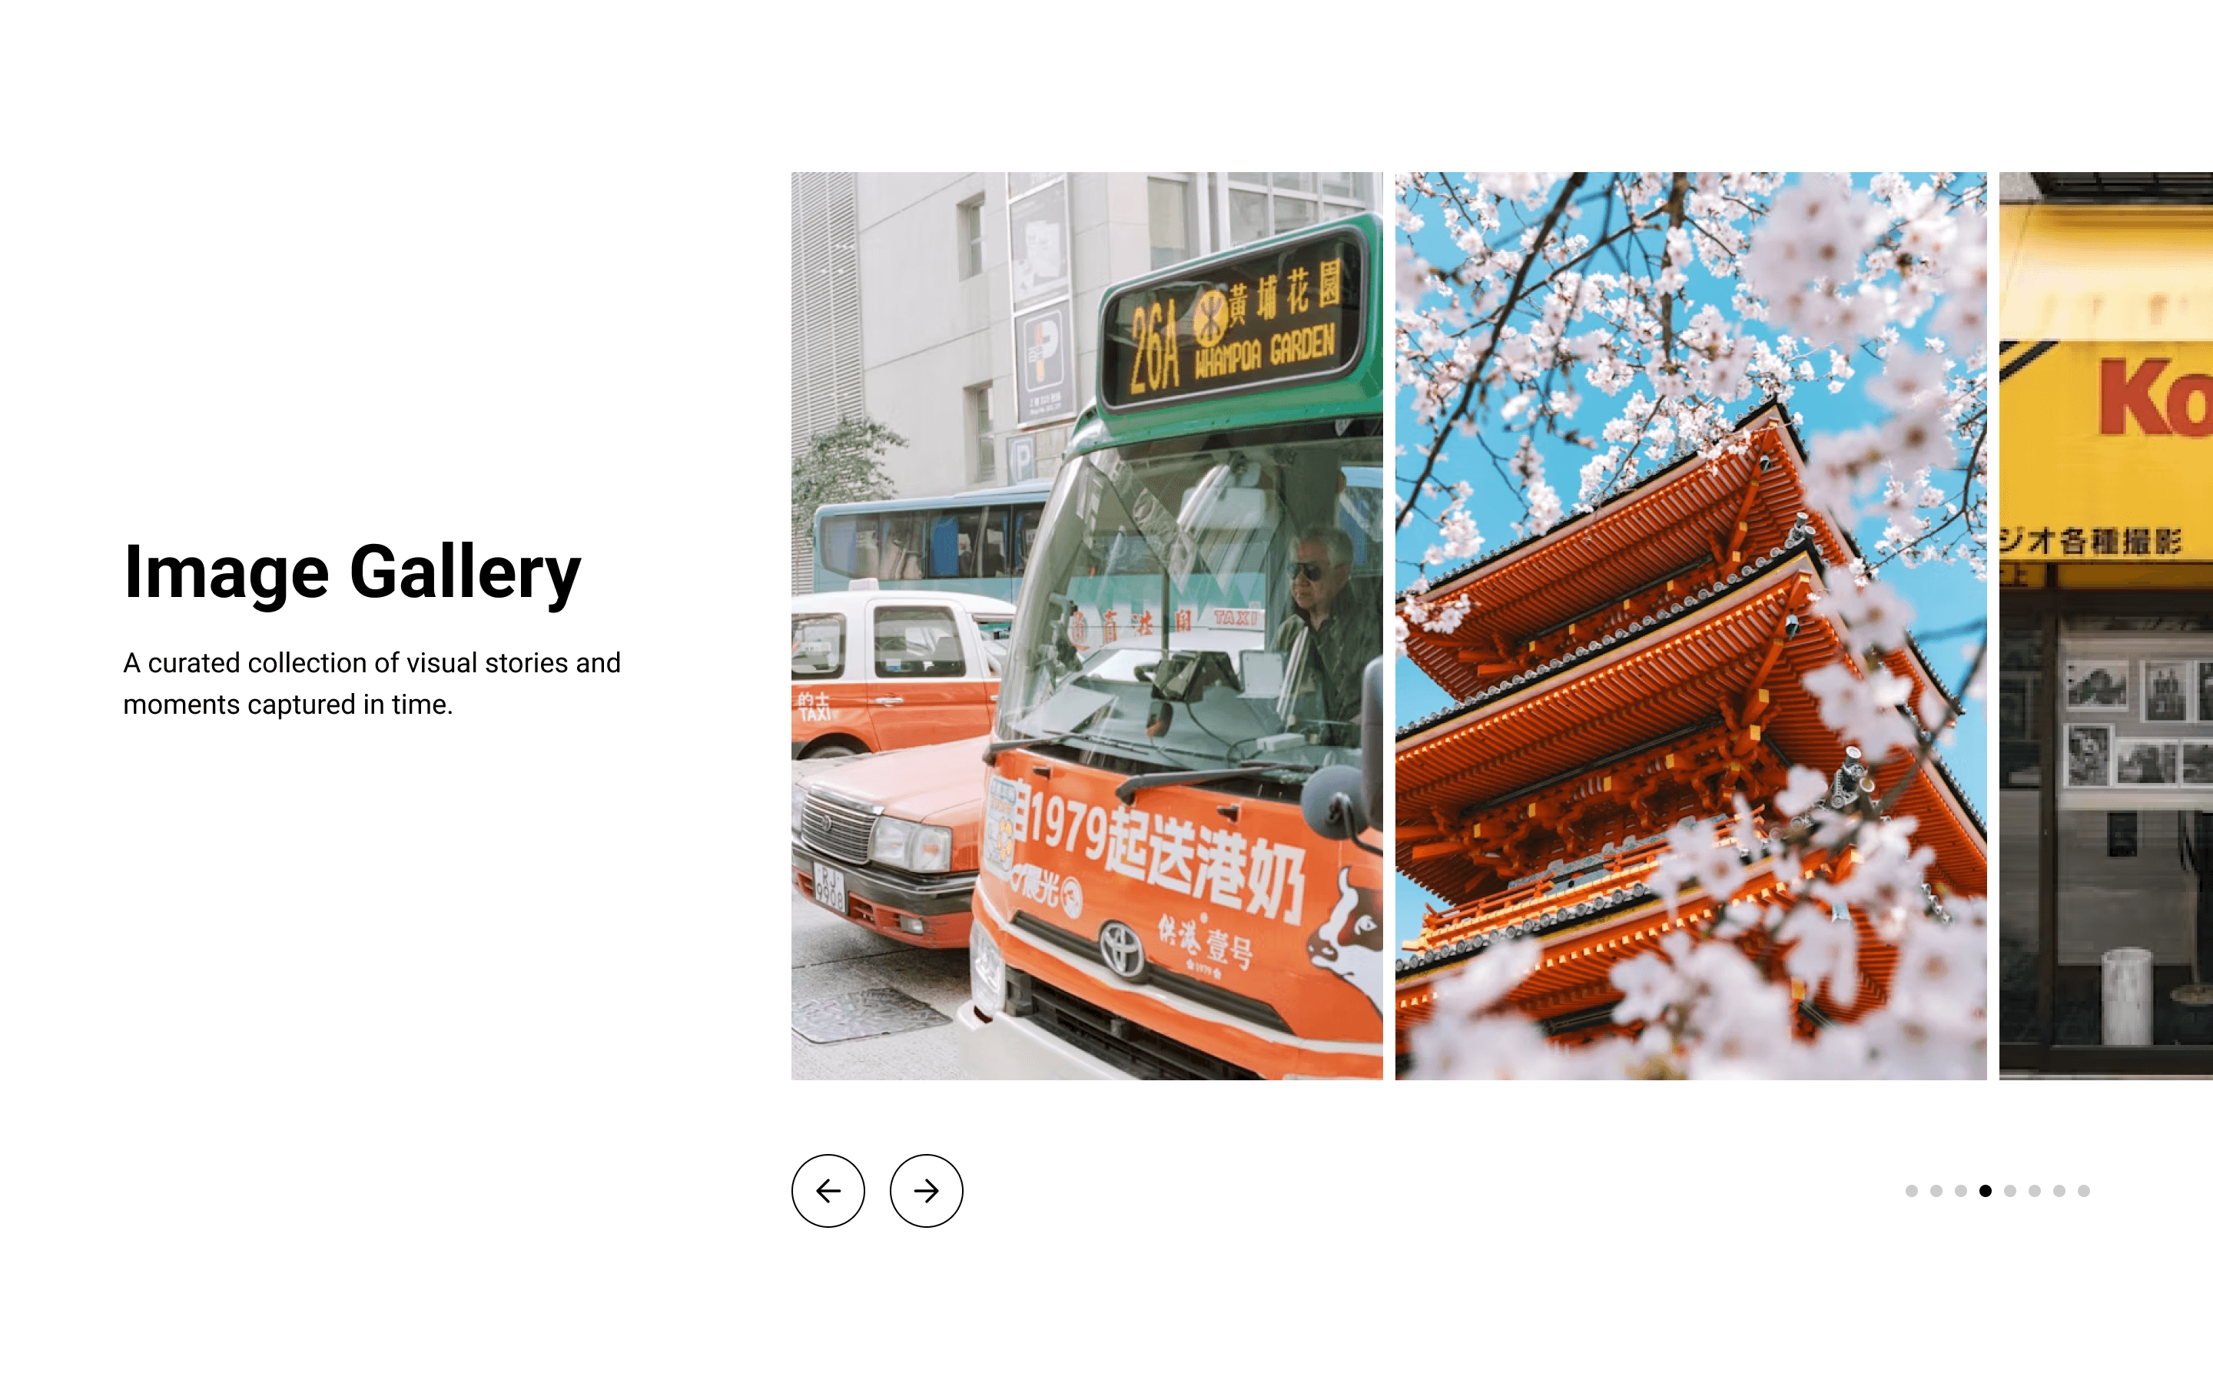Click the active black pagination dot

pyautogui.click(x=1986, y=1190)
